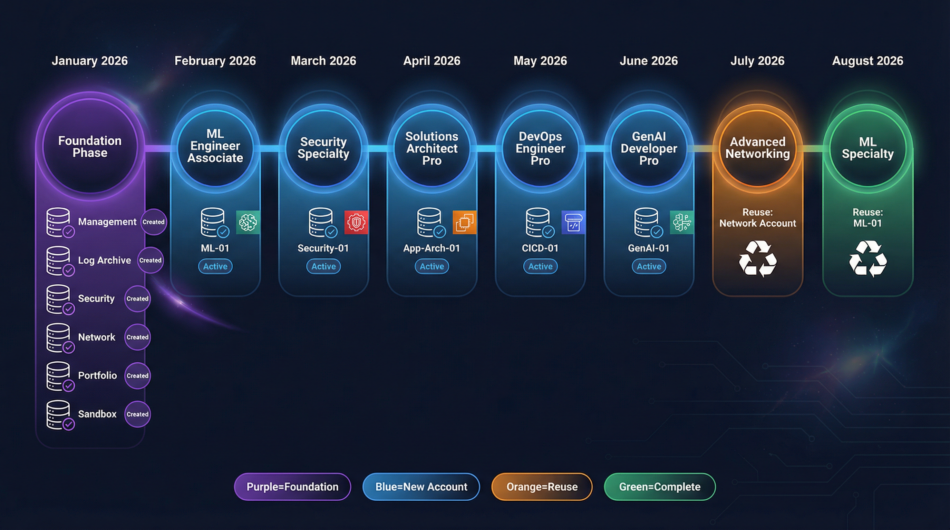
Task: Click the Orange=Reuse color legend
Action: [541, 487]
